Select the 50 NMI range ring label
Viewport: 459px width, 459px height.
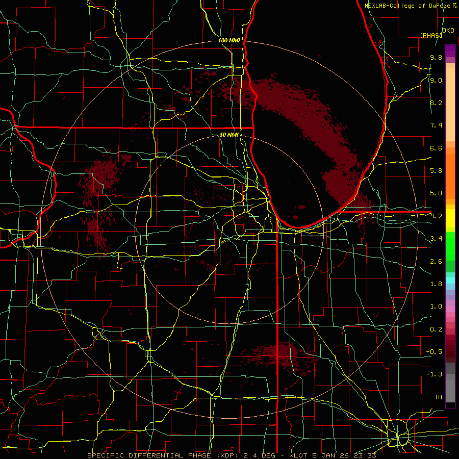pos(229,135)
